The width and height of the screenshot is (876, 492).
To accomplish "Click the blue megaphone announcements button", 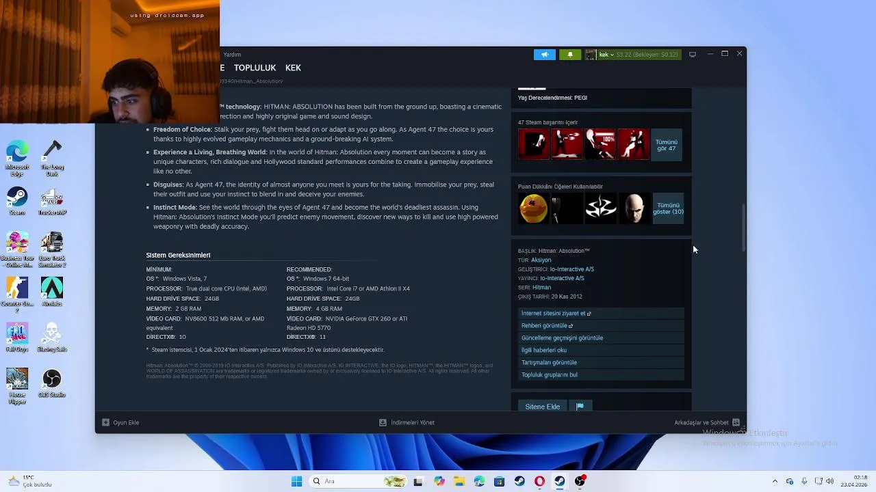I will [x=545, y=55].
